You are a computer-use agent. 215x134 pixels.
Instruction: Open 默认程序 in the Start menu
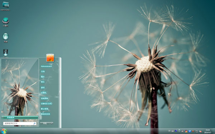(x=44, y=109)
